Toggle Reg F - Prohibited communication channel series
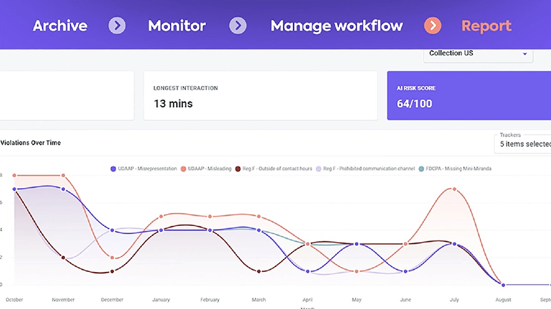Screen dimensions: 551x309 coord(365,169)
